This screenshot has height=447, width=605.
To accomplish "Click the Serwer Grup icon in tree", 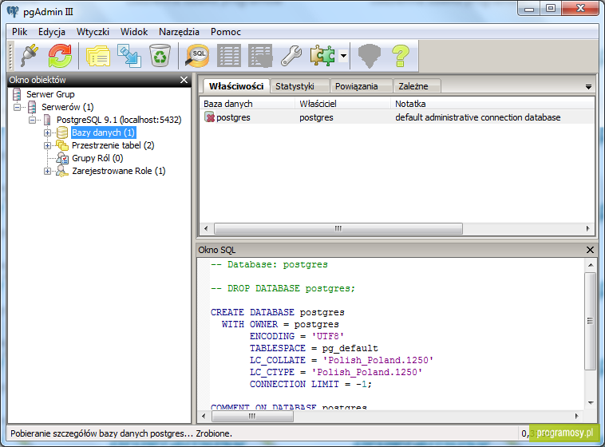I will (x=17, y=94).
